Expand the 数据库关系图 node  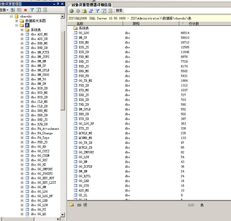point(17,21)
